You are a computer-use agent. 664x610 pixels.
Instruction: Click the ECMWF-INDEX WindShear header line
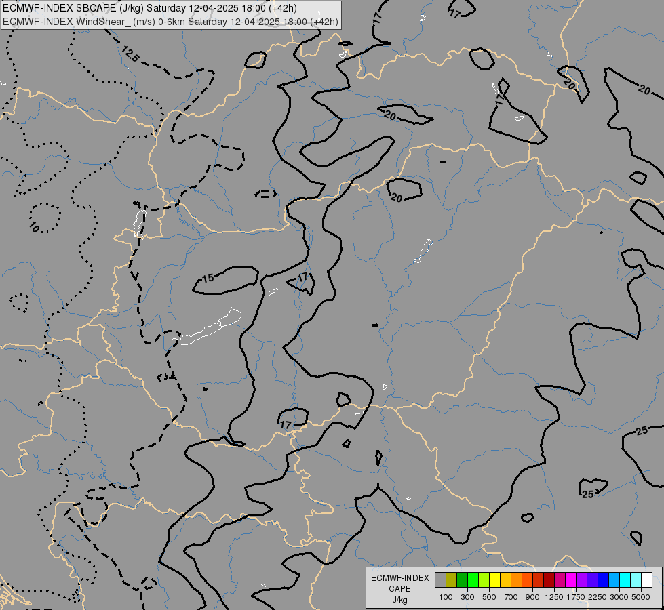click(x=170, y=22)
